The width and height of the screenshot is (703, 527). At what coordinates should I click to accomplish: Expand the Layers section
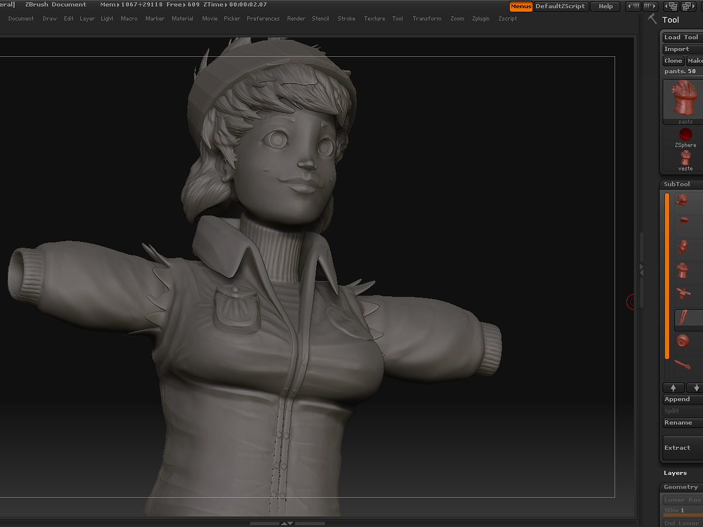(x=675, y=473)
